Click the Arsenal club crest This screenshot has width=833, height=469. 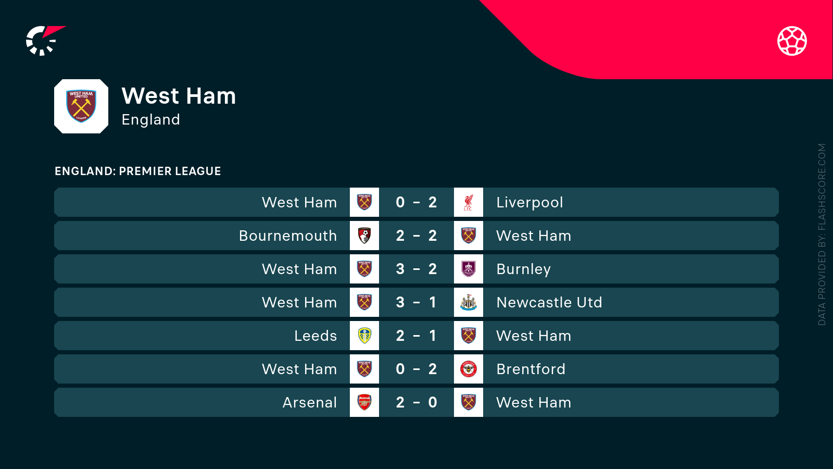[x=364, y=402]
